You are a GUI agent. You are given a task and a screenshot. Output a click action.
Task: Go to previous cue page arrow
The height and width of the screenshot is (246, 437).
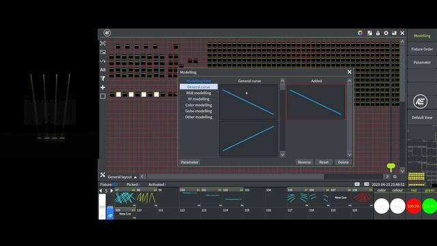pyautogui.click(x=100, y=191)
